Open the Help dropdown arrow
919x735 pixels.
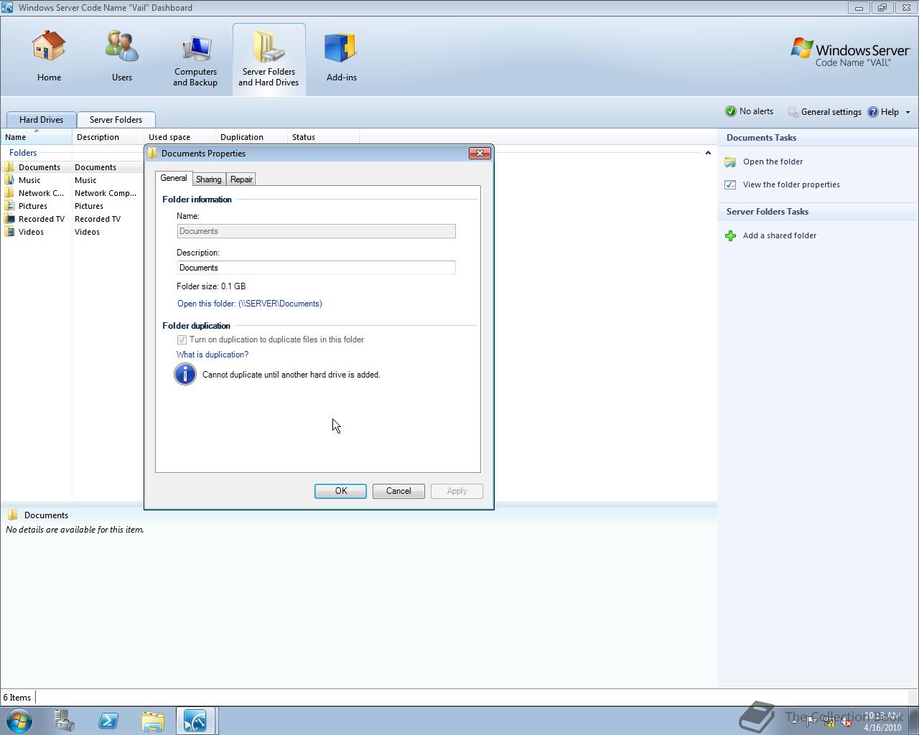pos(908,112)
